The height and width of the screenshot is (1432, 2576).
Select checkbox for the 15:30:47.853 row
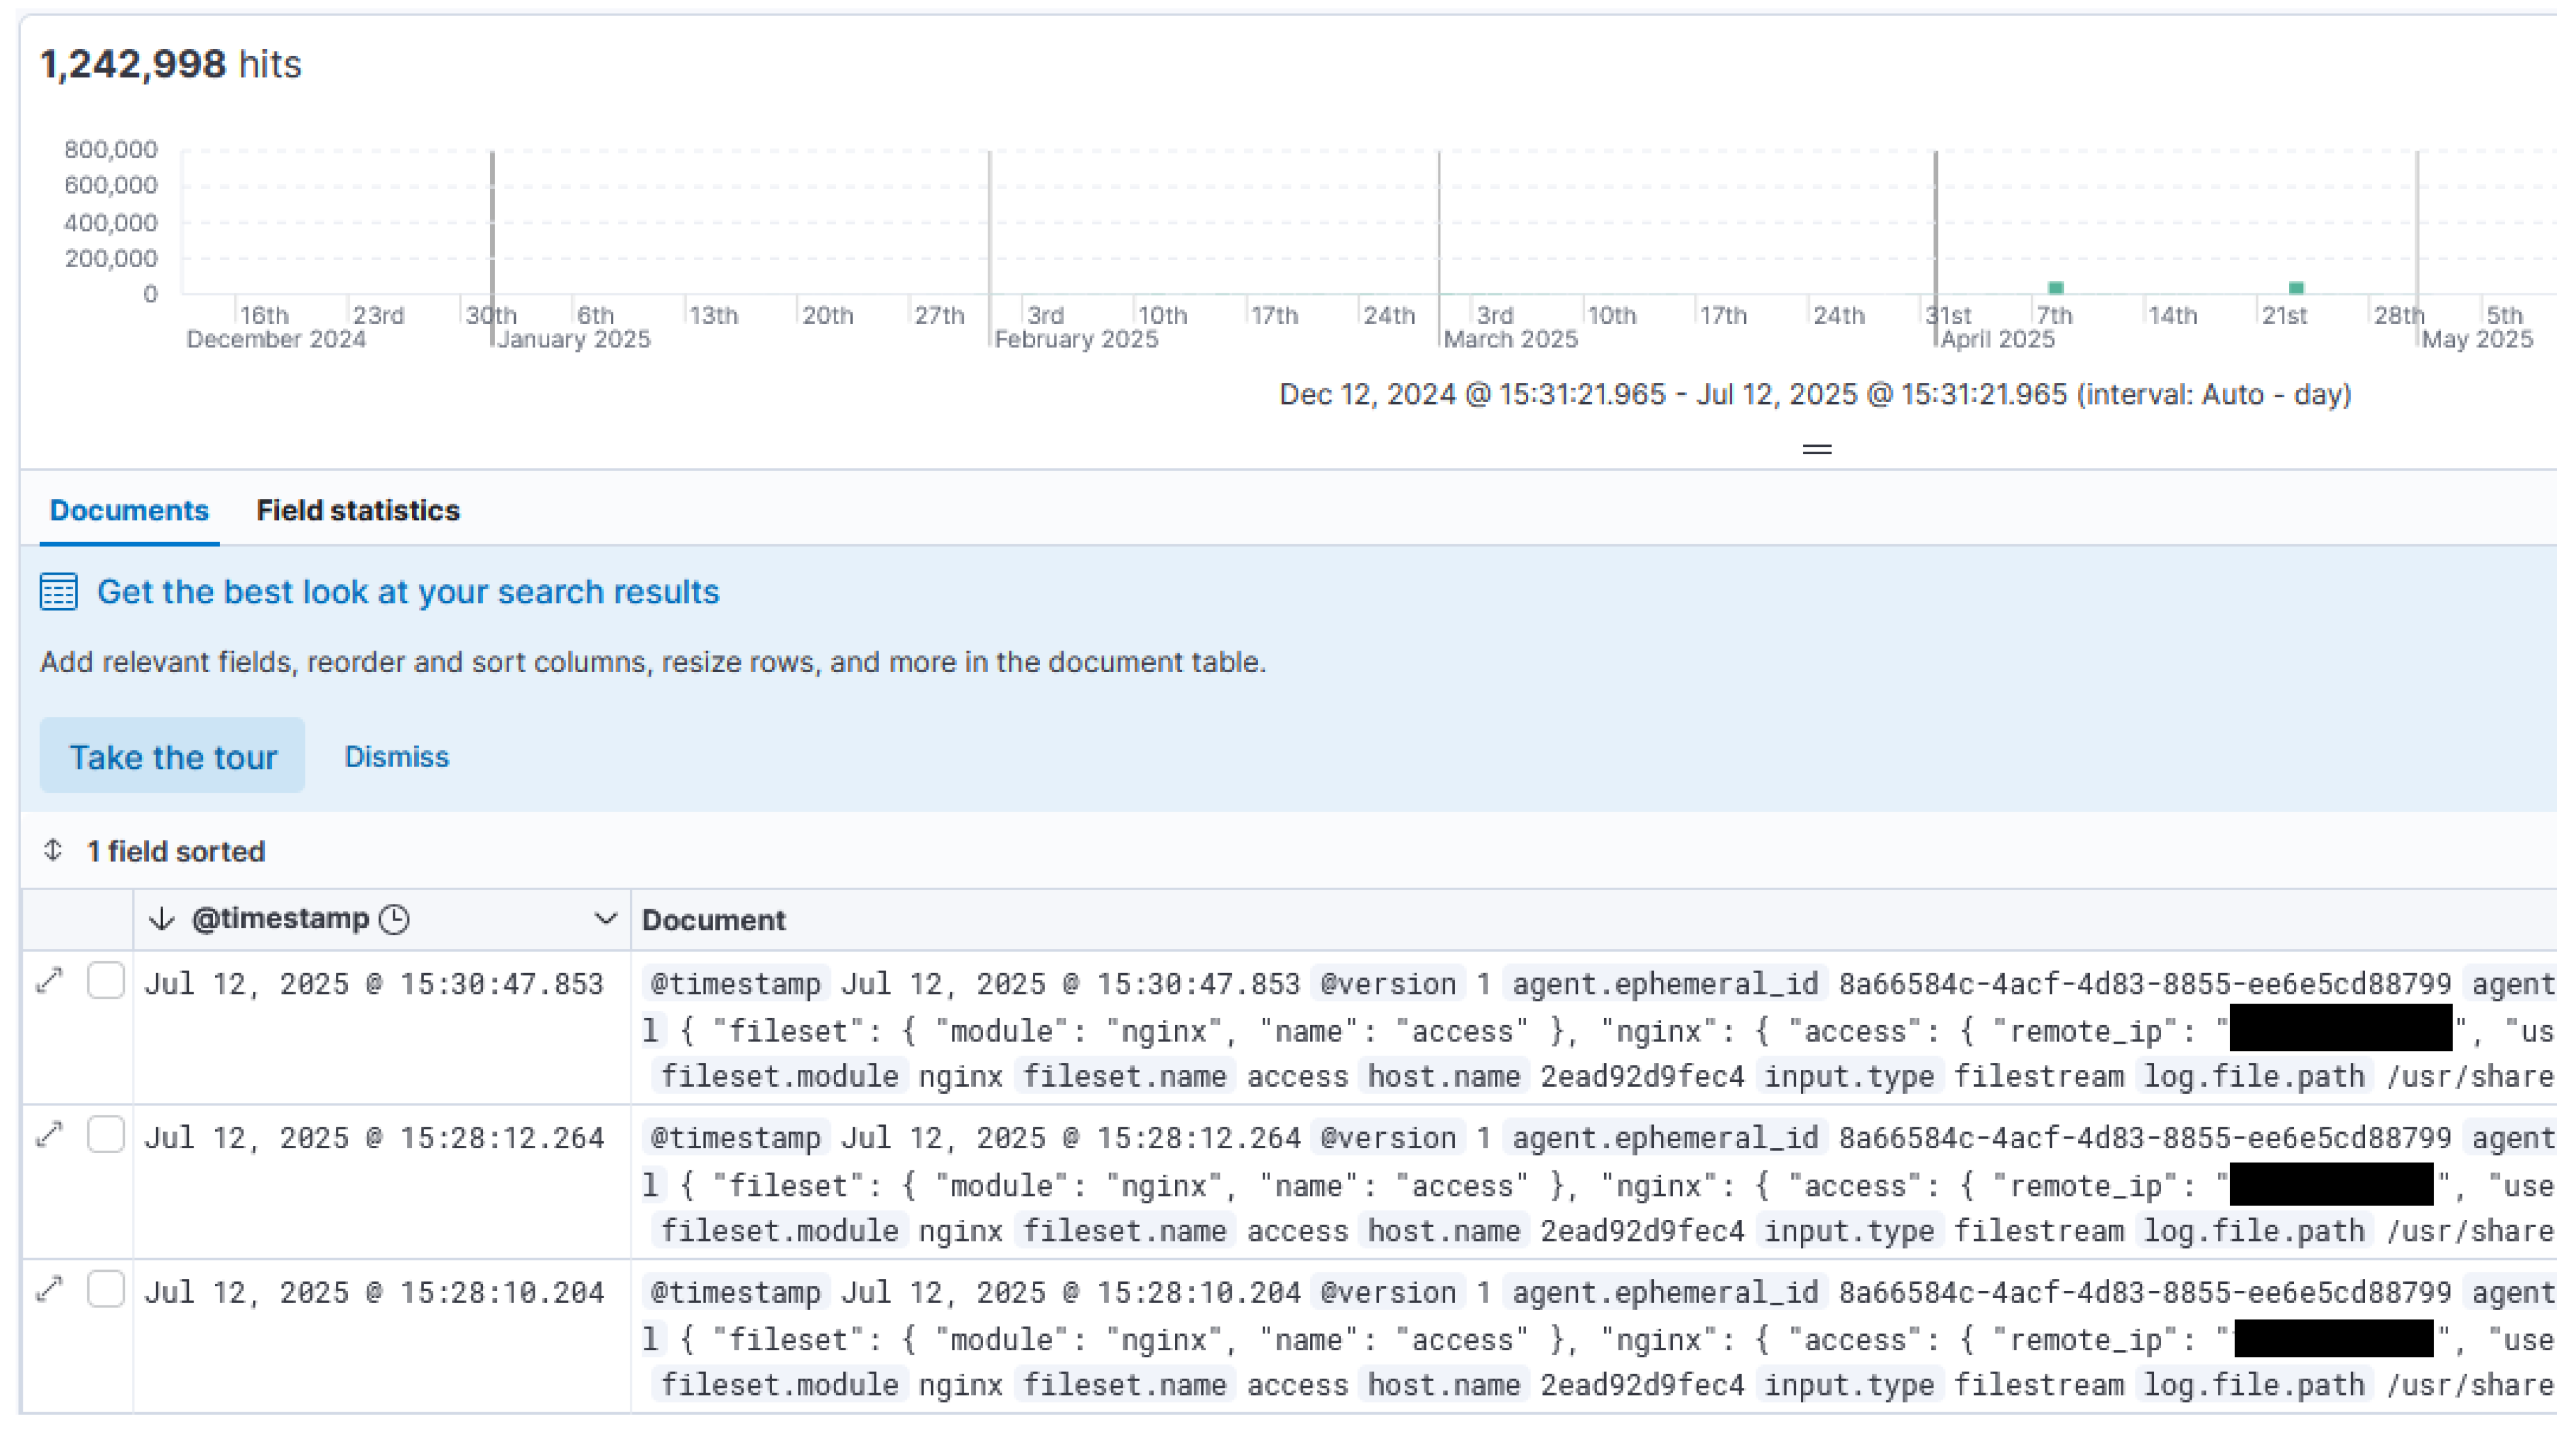pyautogui.click(x=106, y=982)
